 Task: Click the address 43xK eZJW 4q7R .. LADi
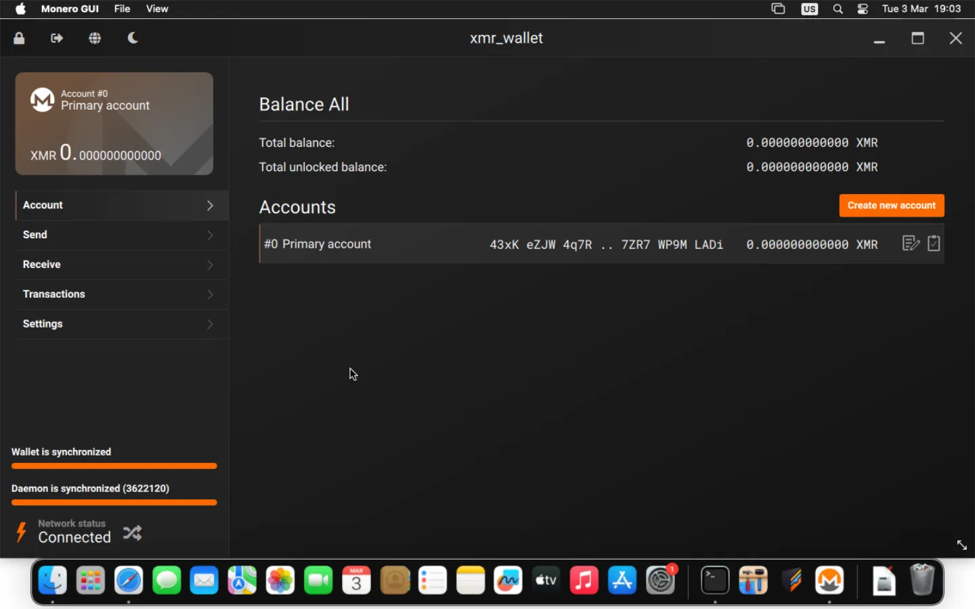tap(606, 244)
